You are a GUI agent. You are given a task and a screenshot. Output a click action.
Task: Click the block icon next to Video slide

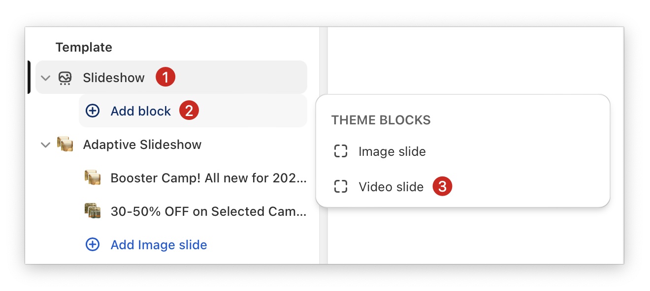click(x=341, y=187)
